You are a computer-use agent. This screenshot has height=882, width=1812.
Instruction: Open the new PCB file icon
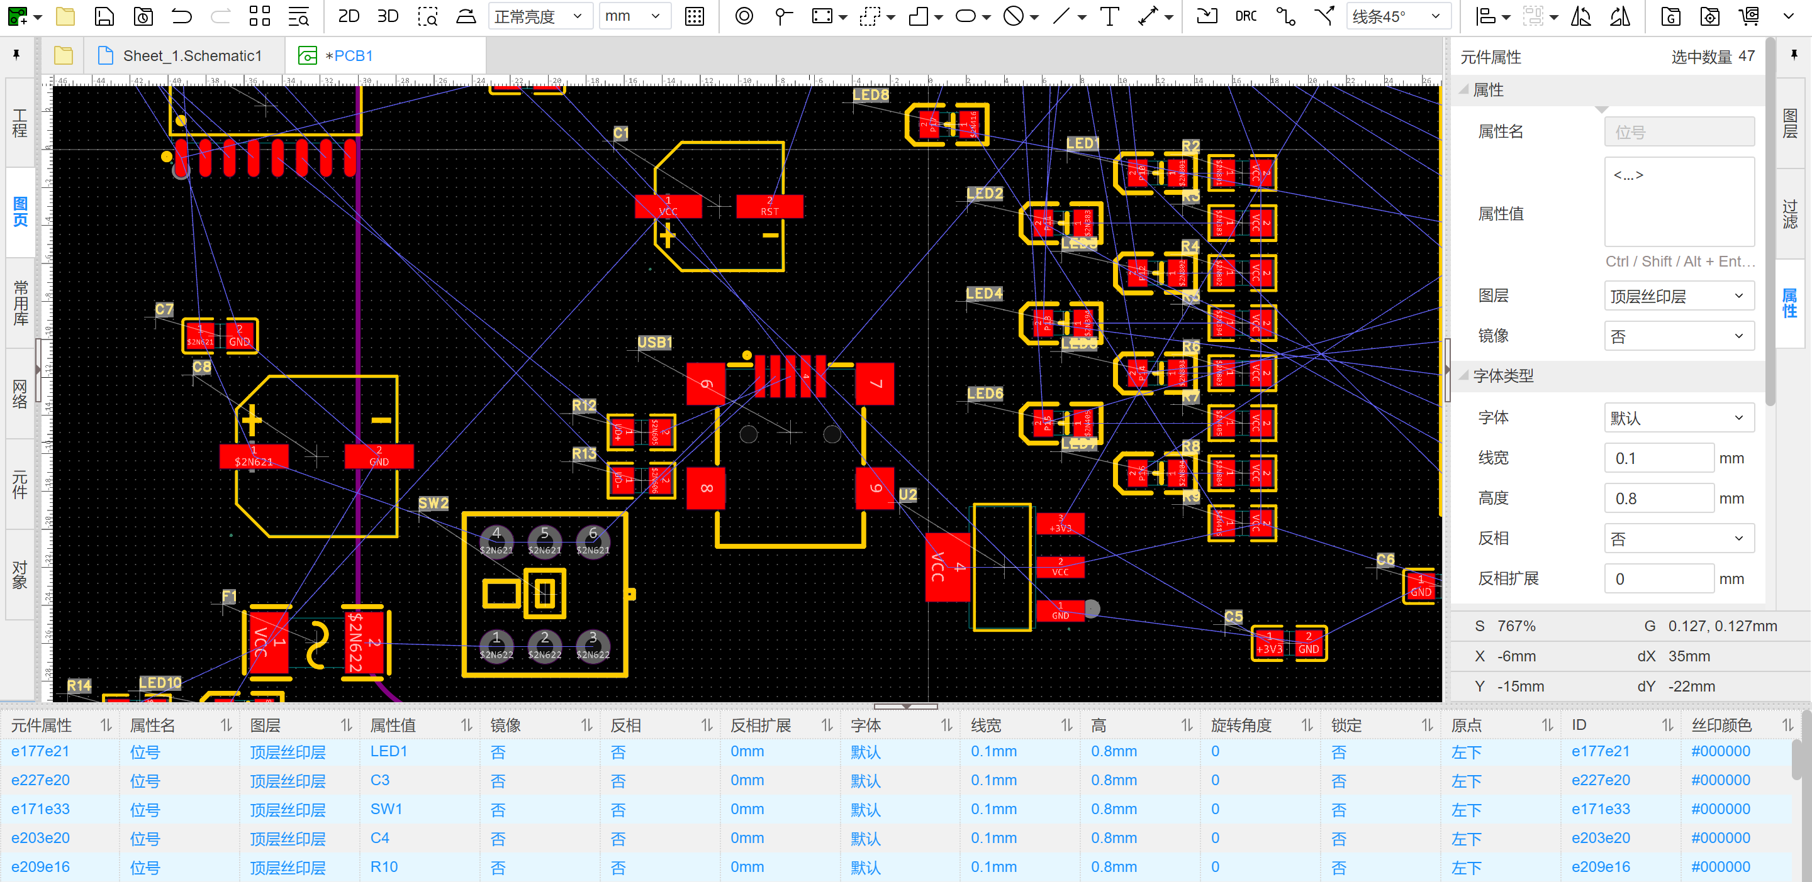(x=18, y=16)
